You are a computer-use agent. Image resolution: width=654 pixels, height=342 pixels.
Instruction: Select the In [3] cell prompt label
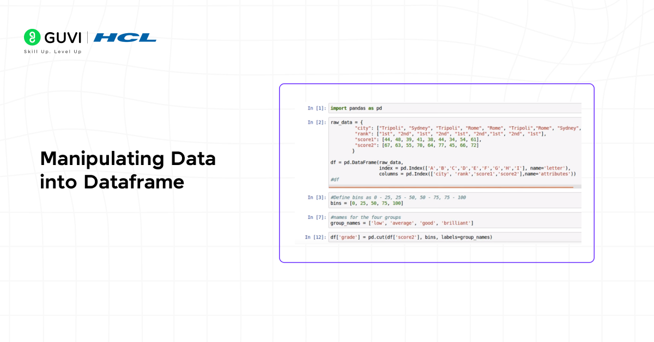coord(316,198)
